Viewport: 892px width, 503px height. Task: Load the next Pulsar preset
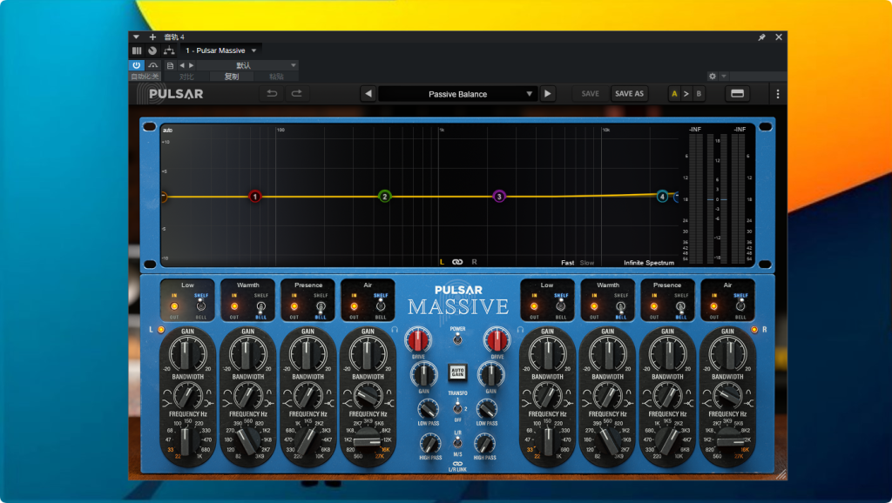tap(547, 94)
